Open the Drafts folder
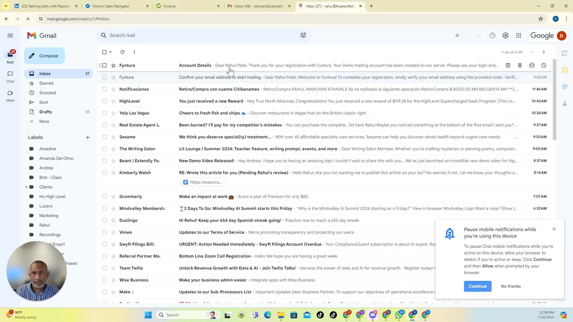573x322 pixels. 59,112
